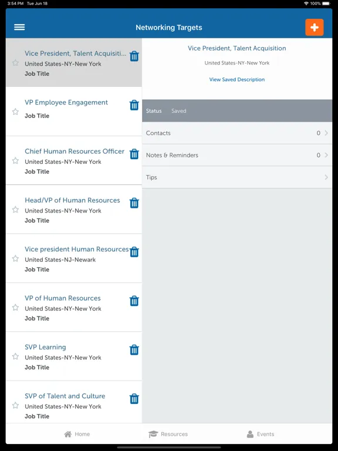Select VP of Human Resources entry
338x451 pixels.
[x=74, y=307]
